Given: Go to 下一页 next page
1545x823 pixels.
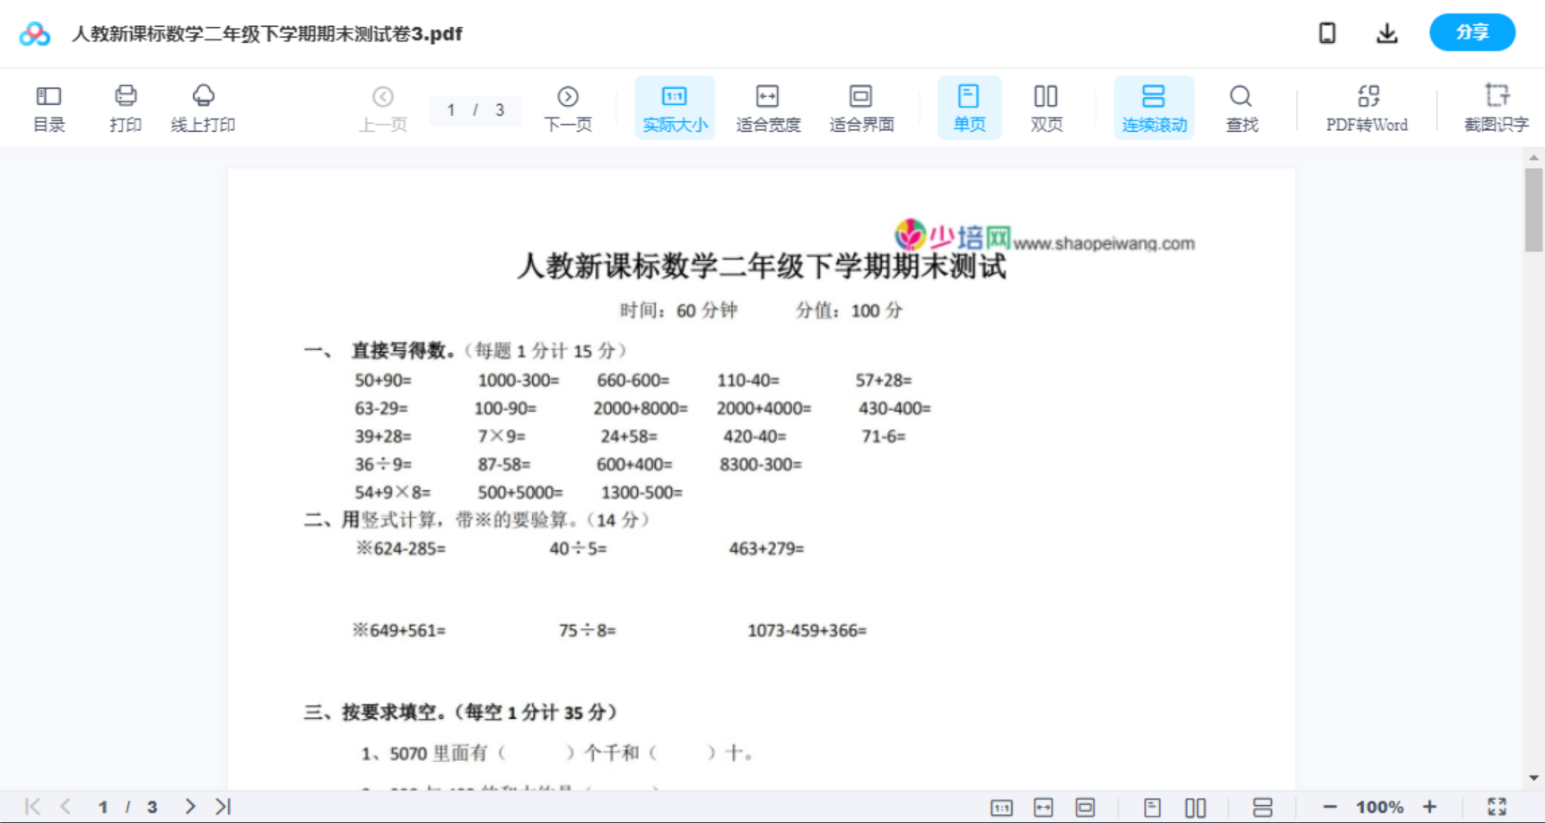Looking at the screenshot, I should point(568,107).
